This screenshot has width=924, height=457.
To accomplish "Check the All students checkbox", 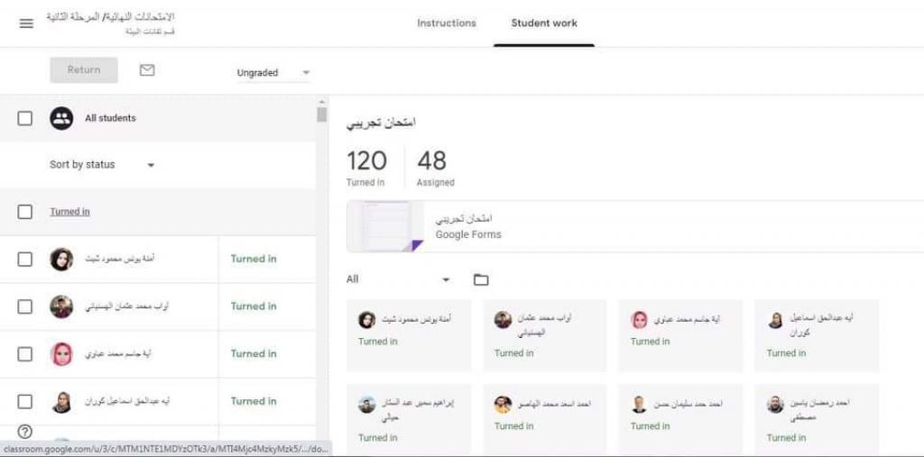I will click(25, 118).
